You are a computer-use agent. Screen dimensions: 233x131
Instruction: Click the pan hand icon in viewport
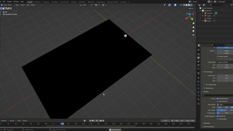tap(193, 27)
